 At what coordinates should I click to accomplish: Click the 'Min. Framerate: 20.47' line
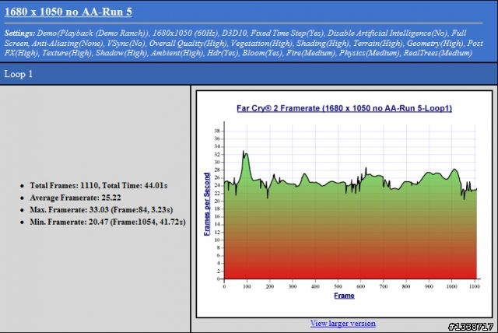pyautogui.click(x=107, y=222)
